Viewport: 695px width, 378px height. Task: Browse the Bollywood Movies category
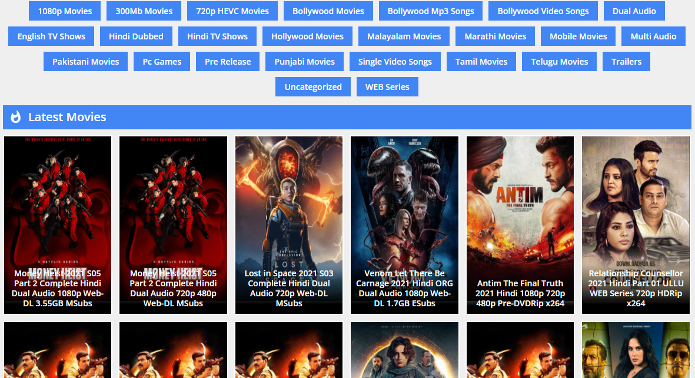point(328,11)
